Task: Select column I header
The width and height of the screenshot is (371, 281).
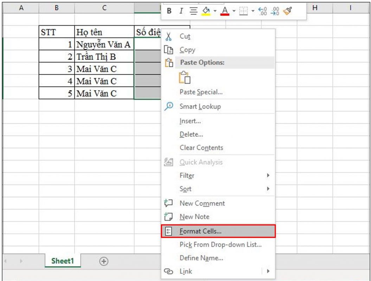Action: [x=350, y=8]
